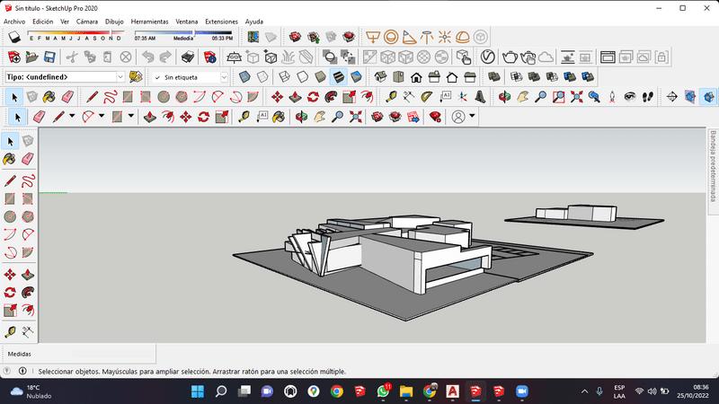This screenshot has height=404, width=719.
Task: Open the Cámara menu
Action: coord(86,21)
